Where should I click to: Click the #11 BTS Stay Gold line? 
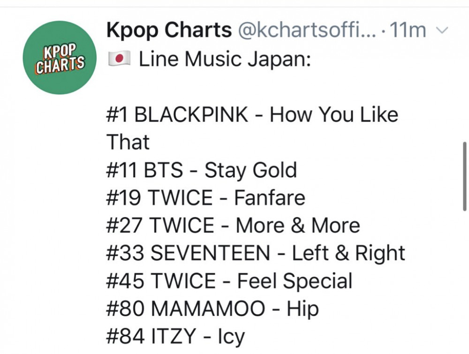pyautogui.click(x=202, y=170)
